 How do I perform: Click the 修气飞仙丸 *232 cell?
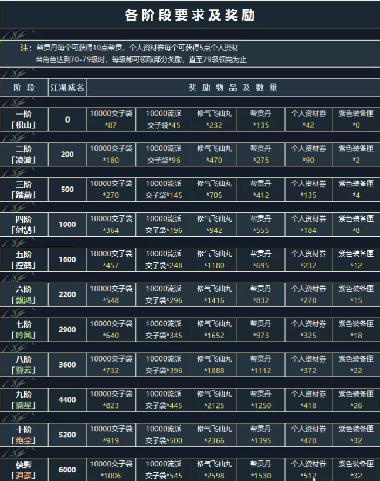tap(214, 119)
